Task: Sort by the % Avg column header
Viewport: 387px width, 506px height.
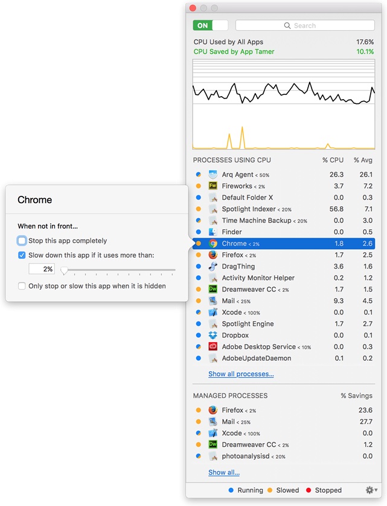Action: click(x=363, y=160)
